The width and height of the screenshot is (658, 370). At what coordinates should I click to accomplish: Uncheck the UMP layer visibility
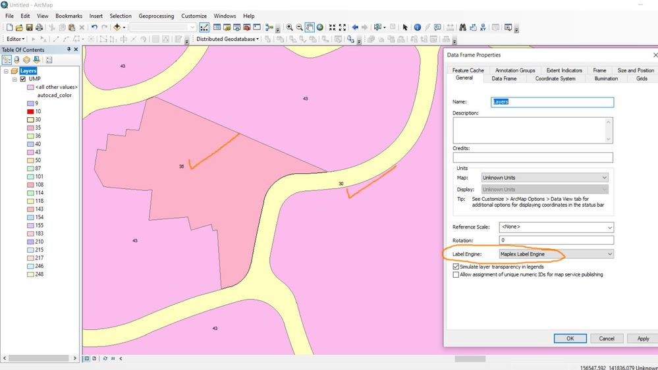(x=24, y=79)
